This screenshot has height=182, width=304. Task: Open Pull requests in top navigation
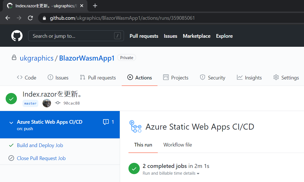144,36
